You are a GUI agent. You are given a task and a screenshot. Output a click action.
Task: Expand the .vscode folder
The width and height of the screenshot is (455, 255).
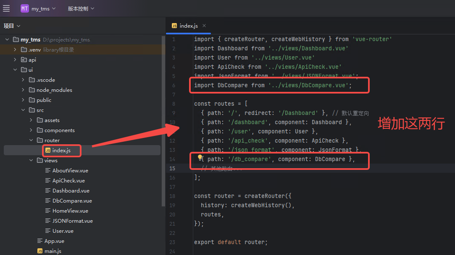(x=23, y=80)
